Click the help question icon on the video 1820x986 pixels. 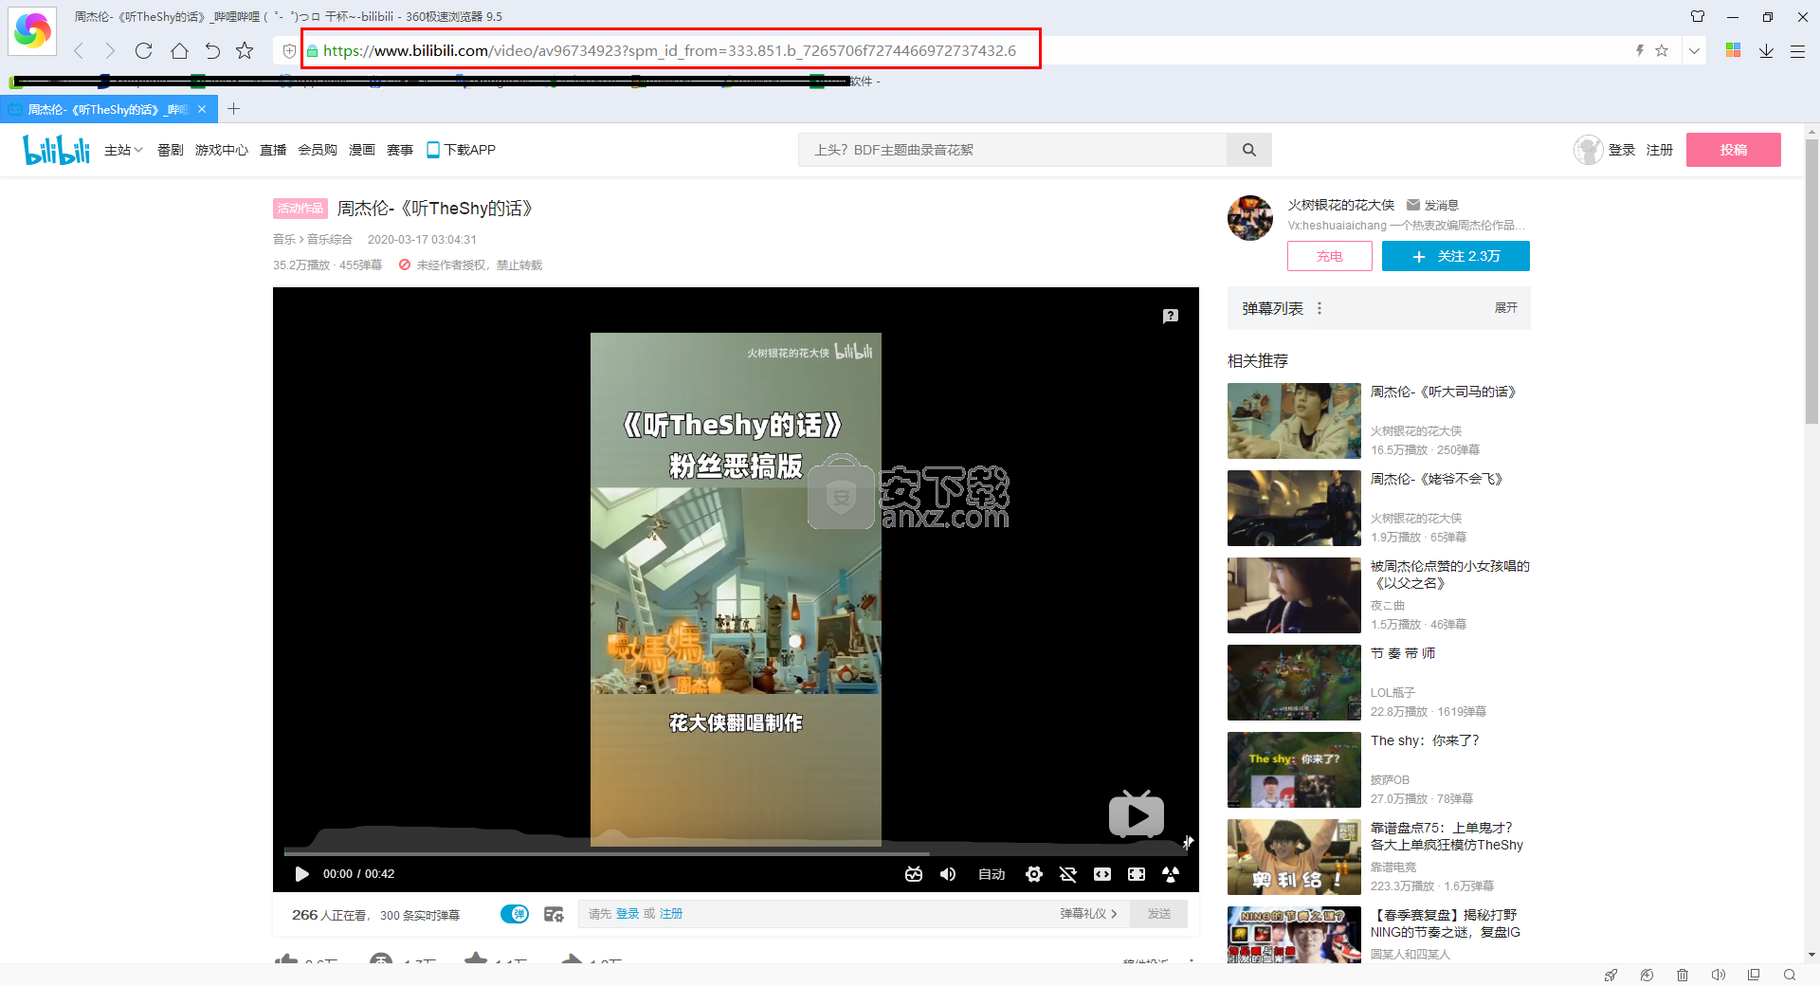pos(1171,316)
